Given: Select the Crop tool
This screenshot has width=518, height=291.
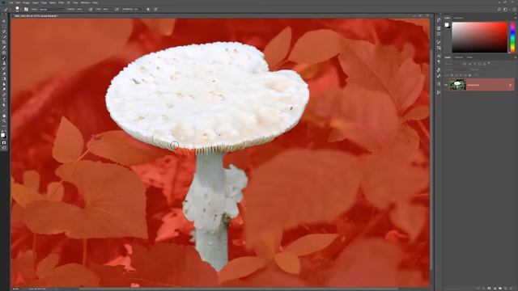Looking at the screenshot, I should (x=4, y=42).
